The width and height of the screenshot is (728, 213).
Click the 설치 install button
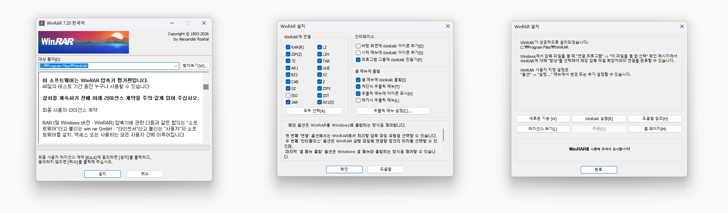click(102, 174)
